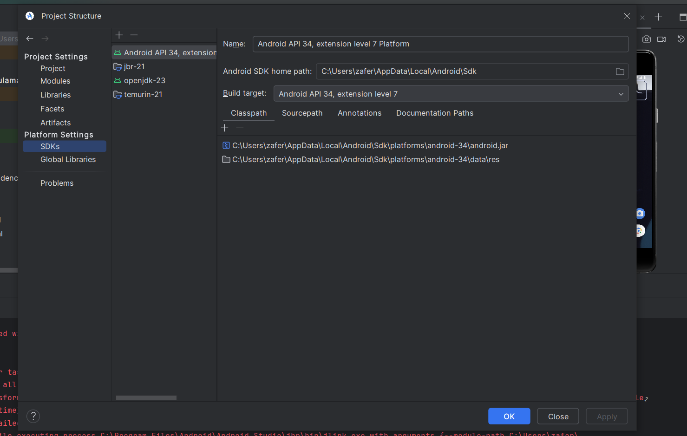Click the Android Studio logo in title bar
Image resolution: width=687 pixels, height=436 pixels.
30,16
